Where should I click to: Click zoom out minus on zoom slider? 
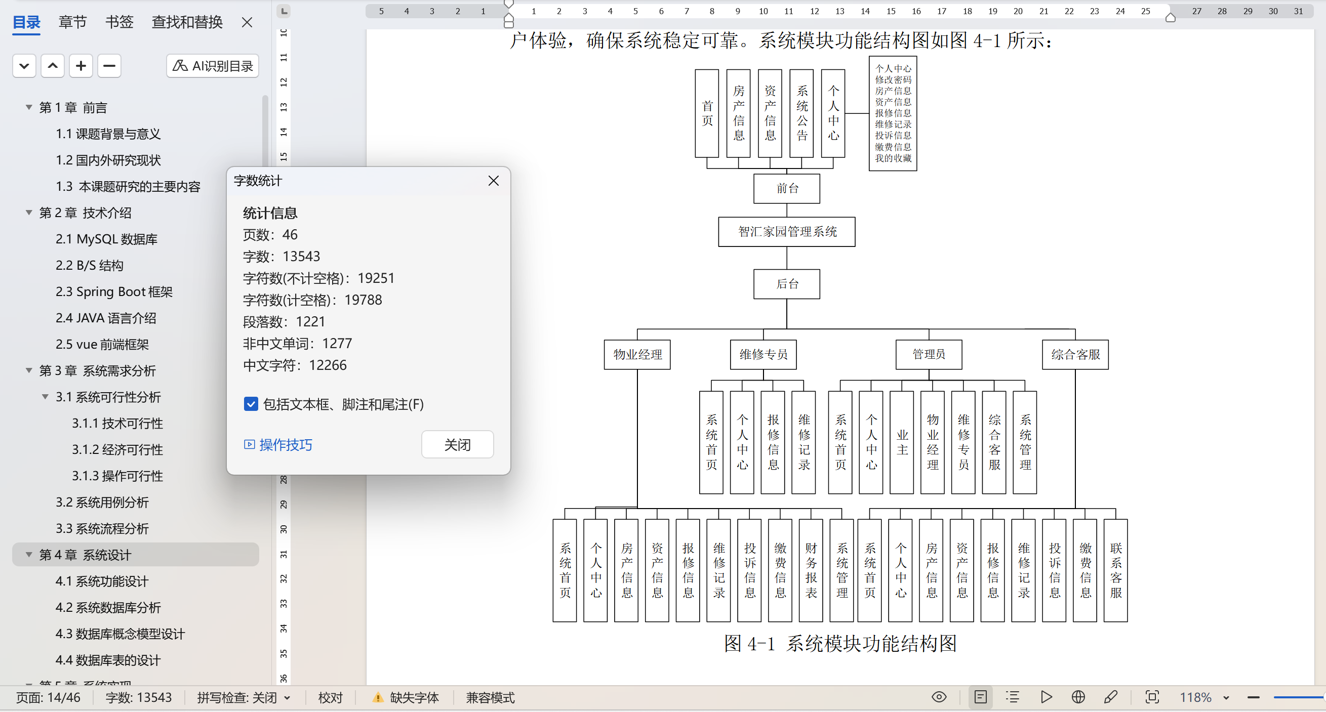coord(1253,698)
